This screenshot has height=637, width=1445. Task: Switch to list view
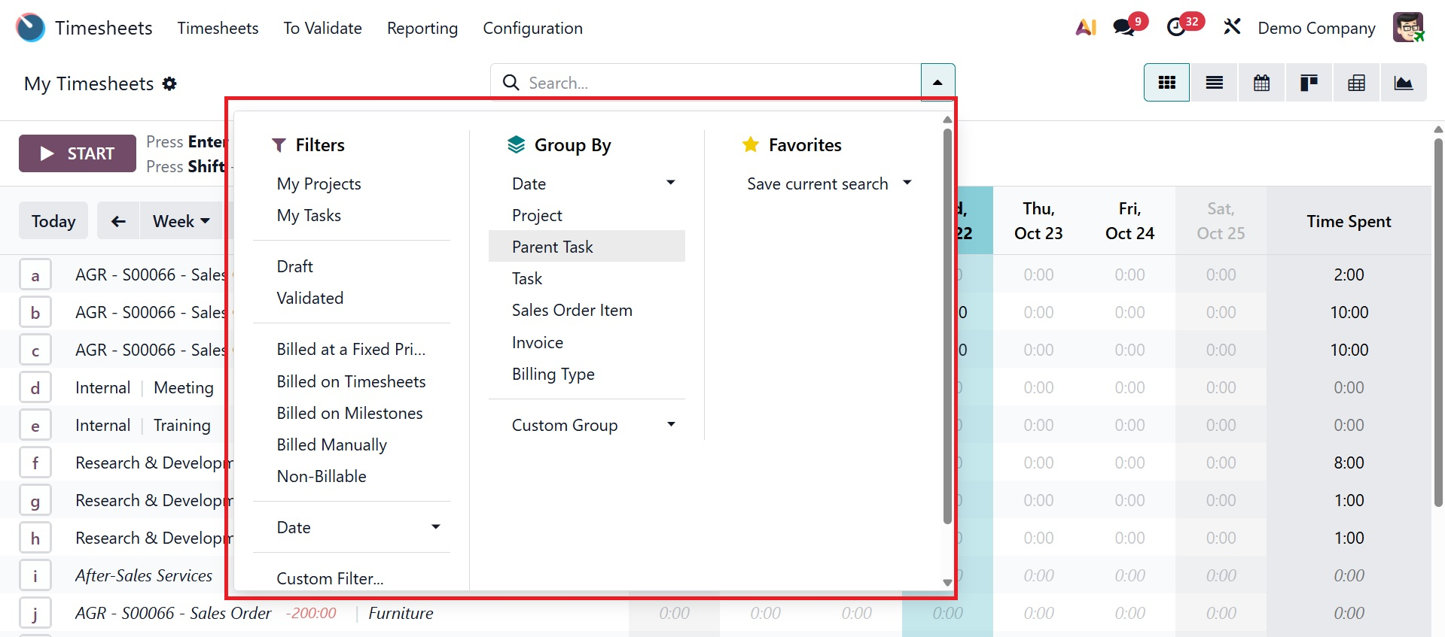click(1214, 83)
